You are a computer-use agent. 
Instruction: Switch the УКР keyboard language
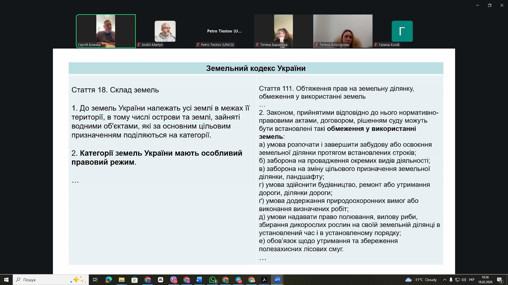coord(471,280)
